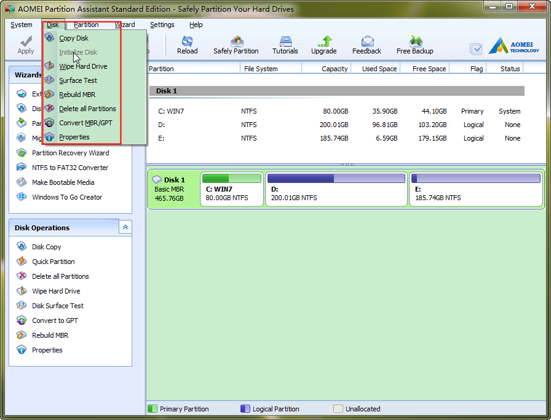Click Properties in Disk Operations panel
The image size is (551, 420).
(47, 350)
